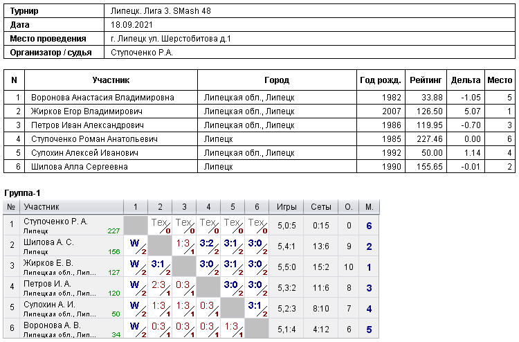
Task: Click the 'Организатор / судья' label
Action: pos(51,53)
